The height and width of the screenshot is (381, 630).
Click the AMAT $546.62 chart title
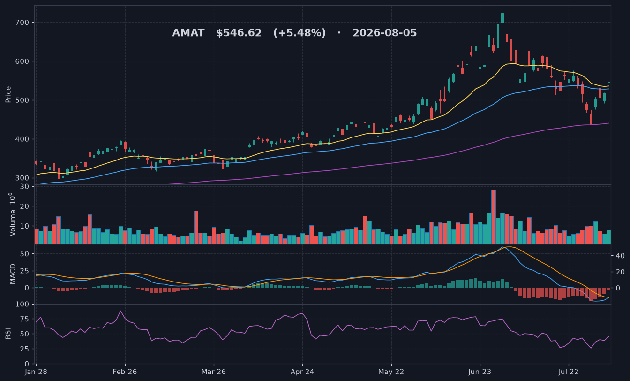[294, 33]
